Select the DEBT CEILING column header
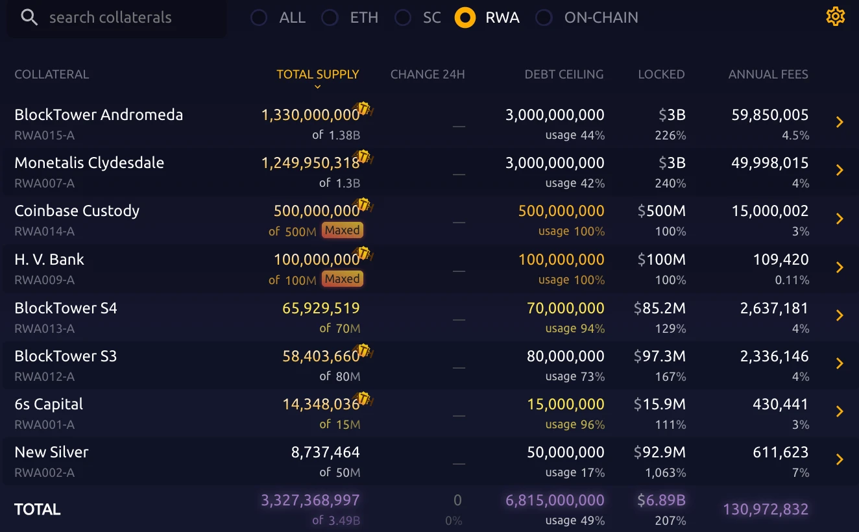Viewport: 859px width, 532px height. pyautogui.click(x=564, y=74)
